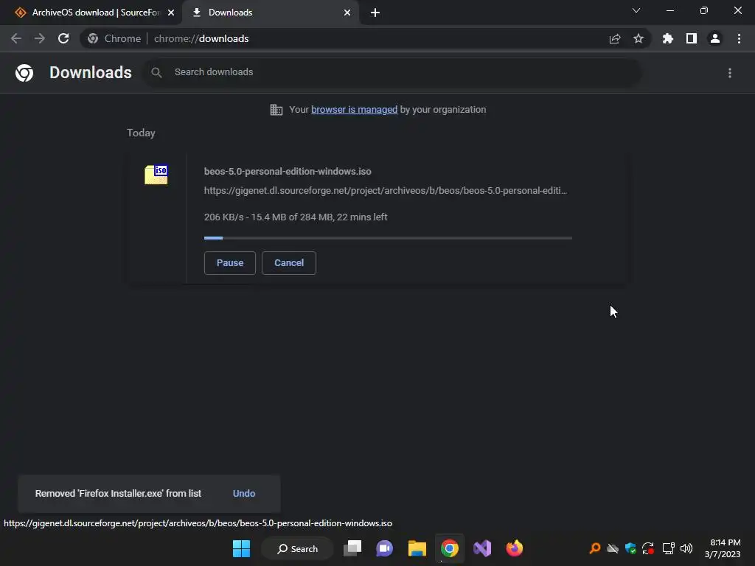Open Chrome's three-dot main menu
The height and width of the screenshot is (566, 755).
[739, 38]
